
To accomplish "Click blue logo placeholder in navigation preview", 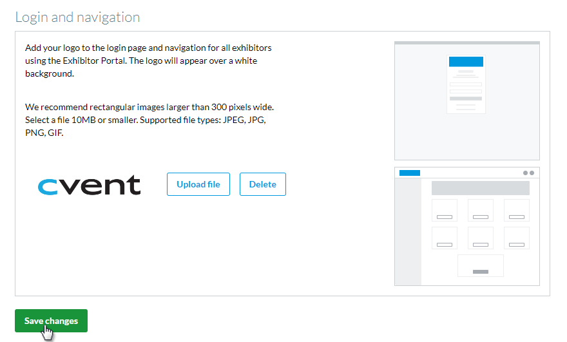I will (410, 173).
